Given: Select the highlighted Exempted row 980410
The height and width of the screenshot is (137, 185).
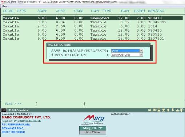Looking at the screenshot, I should coord(93,18).
